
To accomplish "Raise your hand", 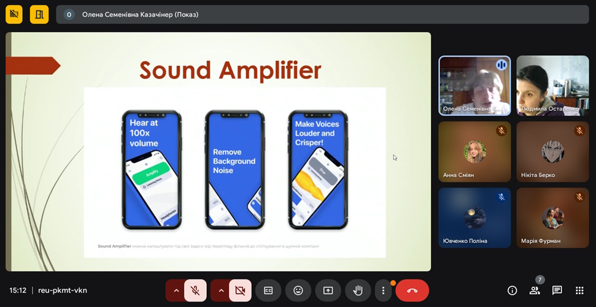I will [358, 290].
